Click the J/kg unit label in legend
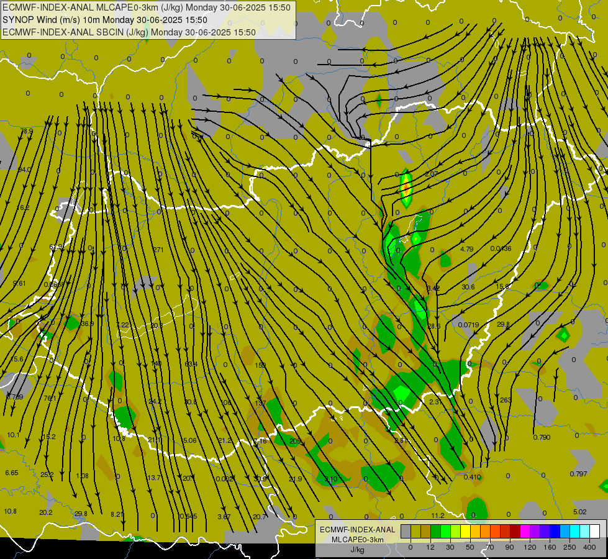 358,550
